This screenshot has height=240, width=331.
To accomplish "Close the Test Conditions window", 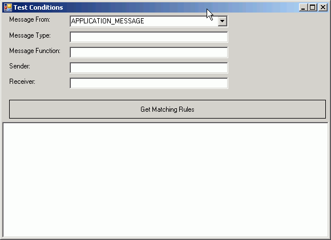I will coord(323,7).
